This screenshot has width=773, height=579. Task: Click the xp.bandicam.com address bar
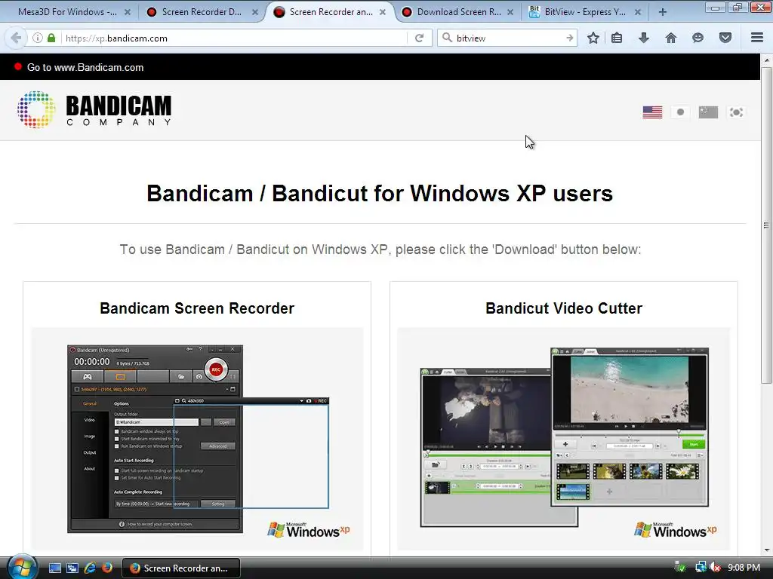(234, 38)
